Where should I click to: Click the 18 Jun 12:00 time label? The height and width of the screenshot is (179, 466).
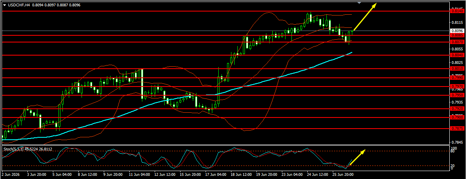(242, 174)
